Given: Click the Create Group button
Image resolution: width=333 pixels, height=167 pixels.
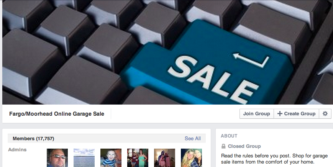Looking at the screenshot, I should point(296,114).
